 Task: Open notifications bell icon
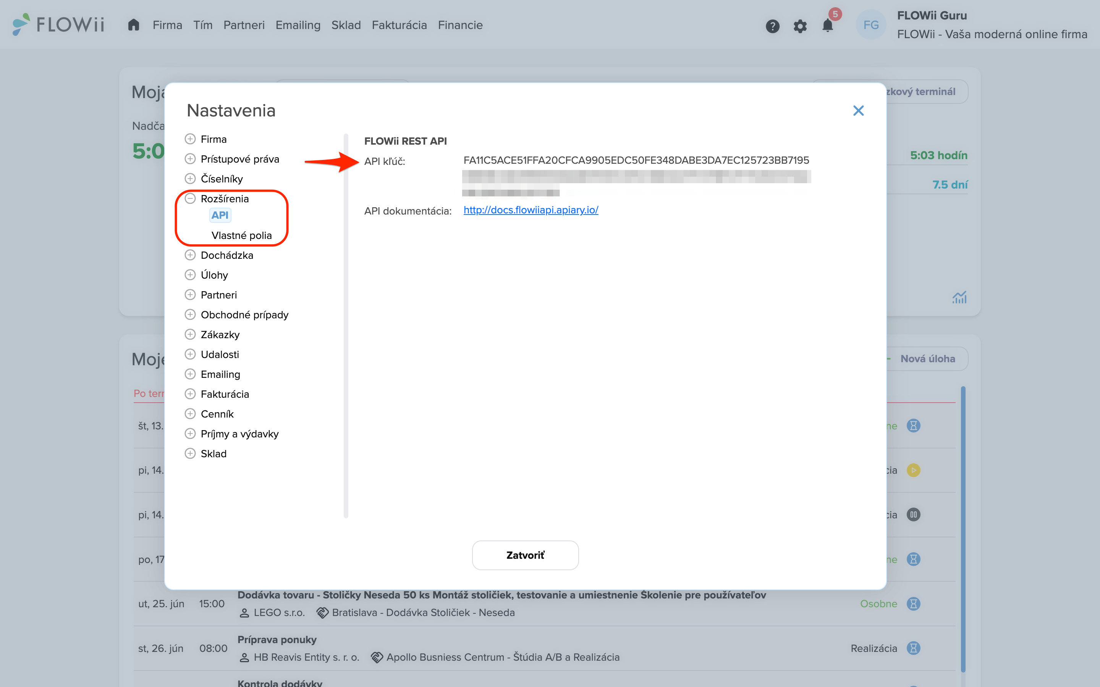(828, 26)
